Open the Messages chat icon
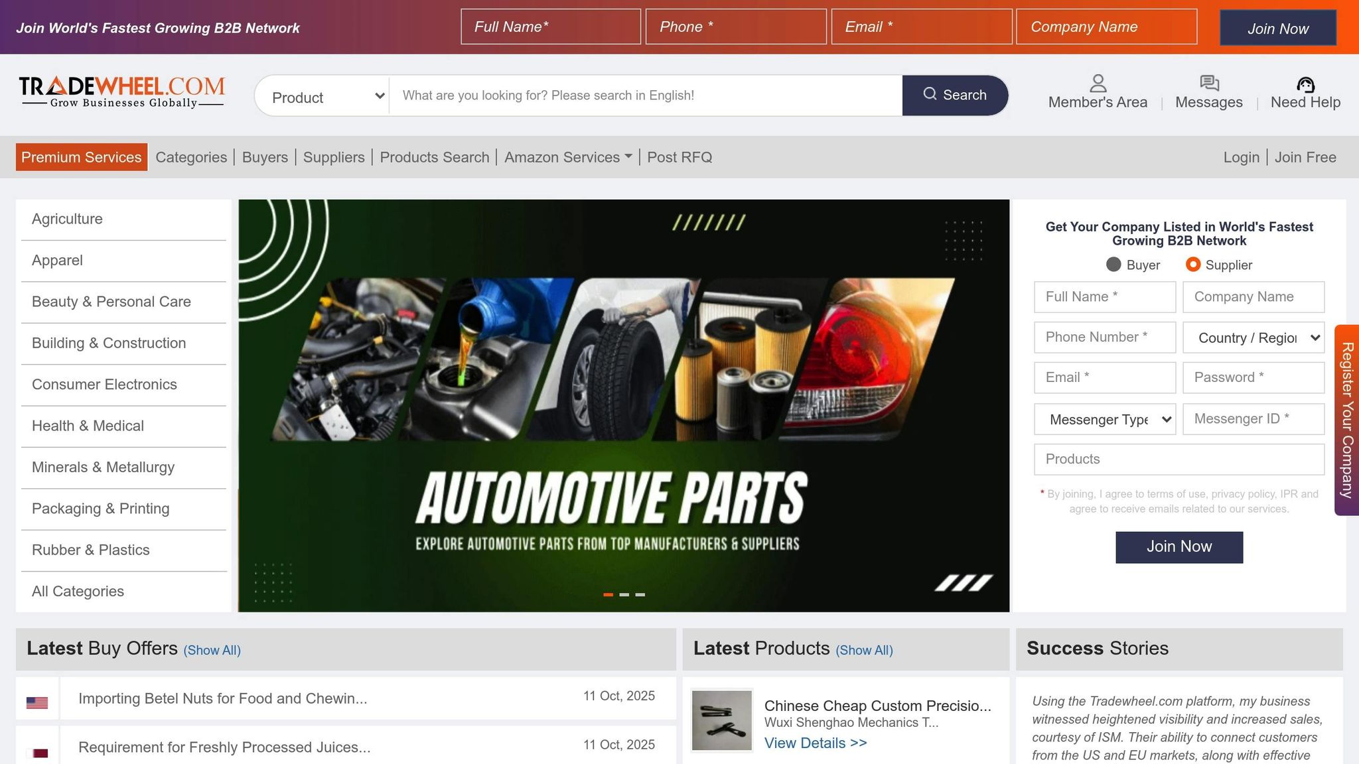The height and width of the screenshot is (764, 1359). point(1209,83)
